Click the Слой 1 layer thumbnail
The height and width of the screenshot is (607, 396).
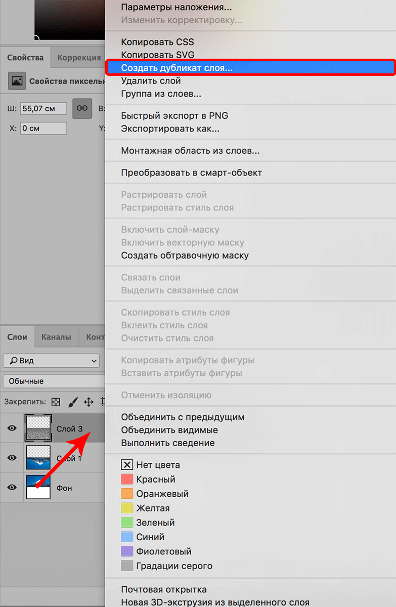(x=38, y=458)
